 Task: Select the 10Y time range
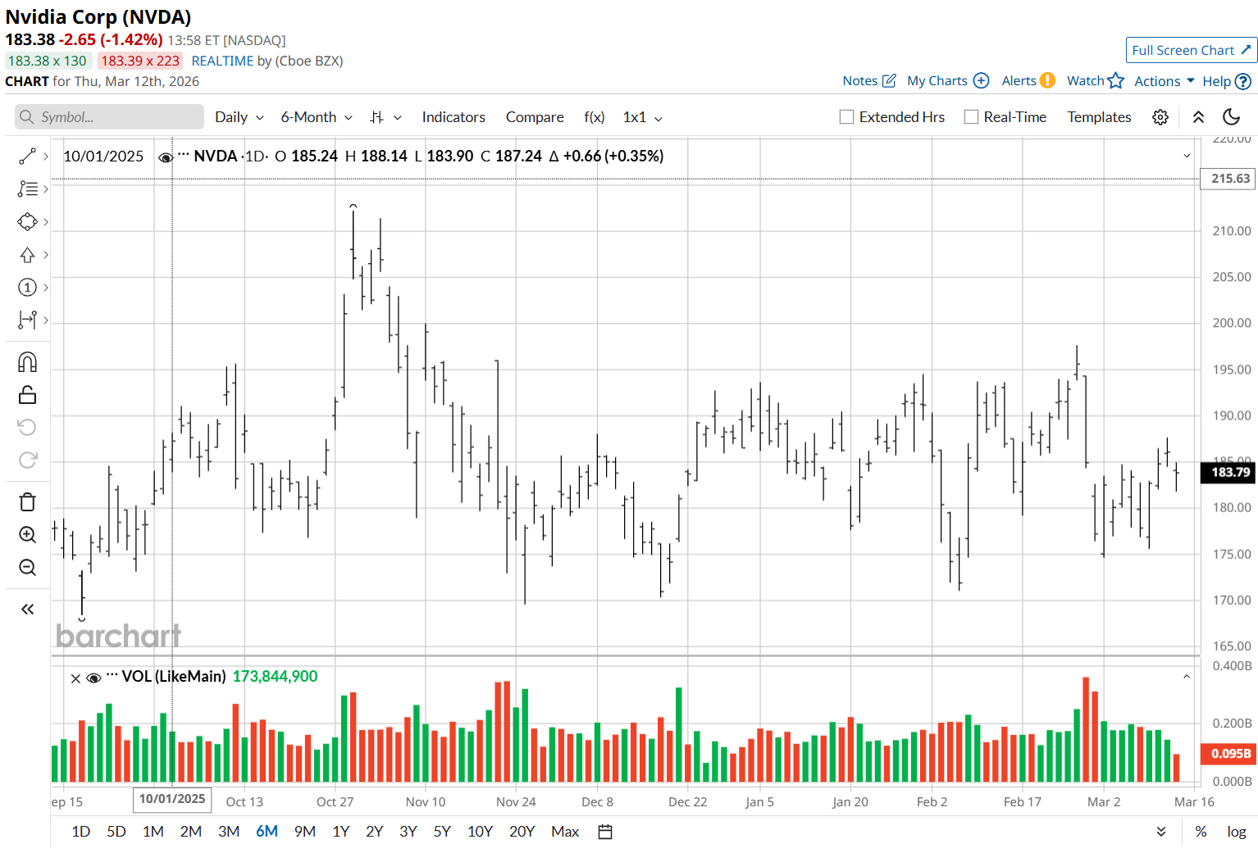(x=480, y=832)
